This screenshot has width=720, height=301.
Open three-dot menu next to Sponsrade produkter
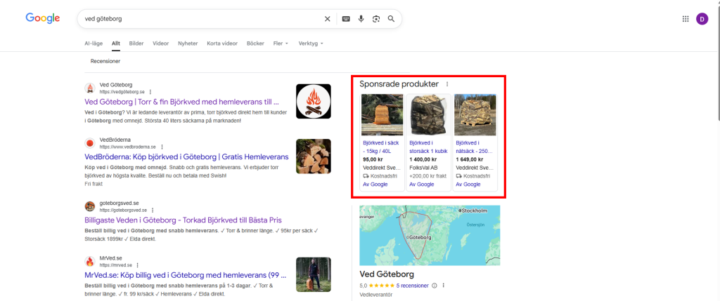[x=447, y=84]
